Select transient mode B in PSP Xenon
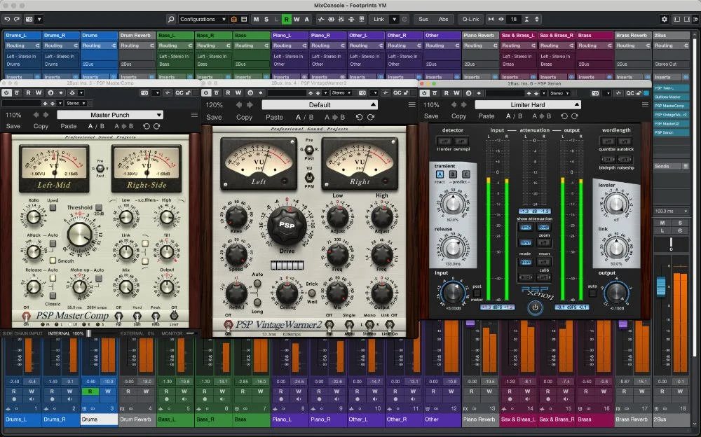Viewport: 701px width, 437px height. [453, 174]
